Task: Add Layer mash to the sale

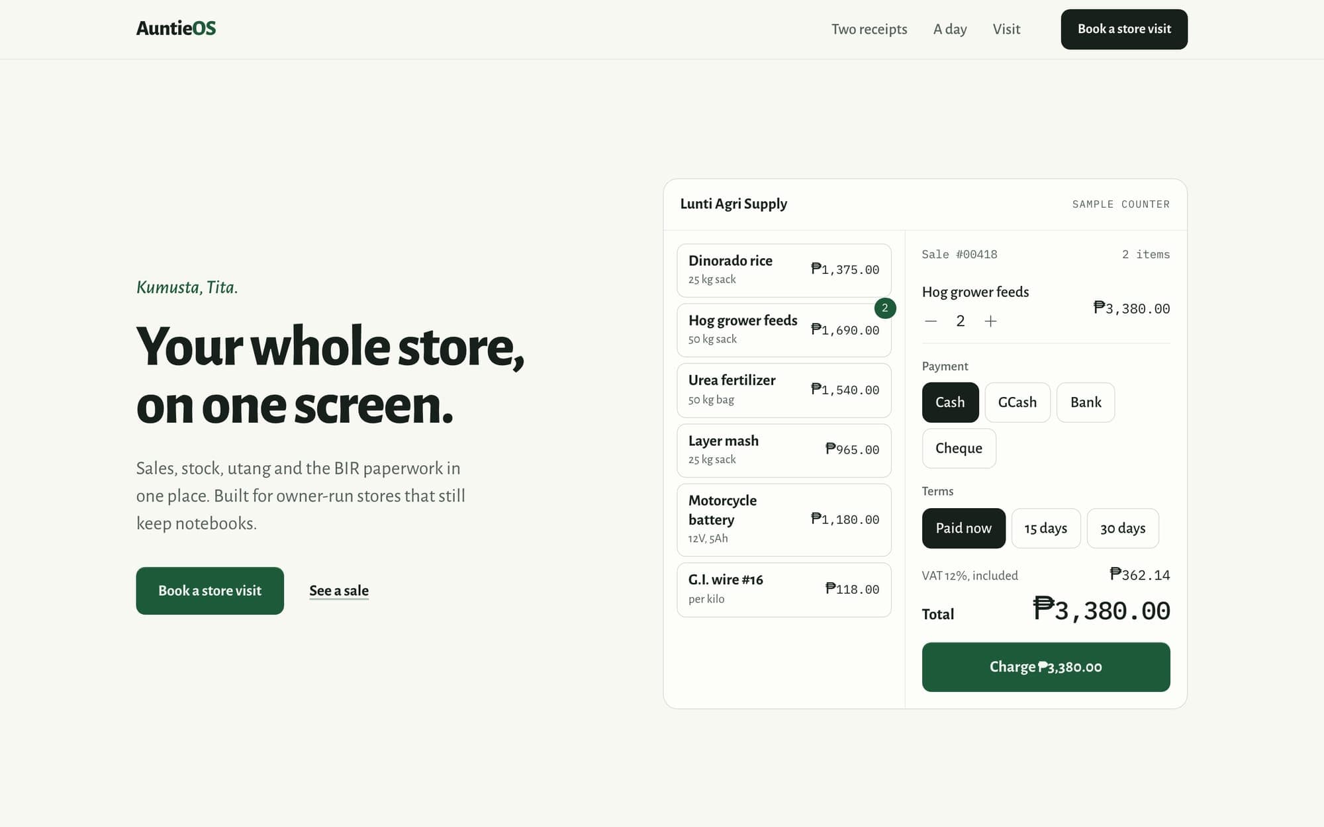Action: (784, 451)
